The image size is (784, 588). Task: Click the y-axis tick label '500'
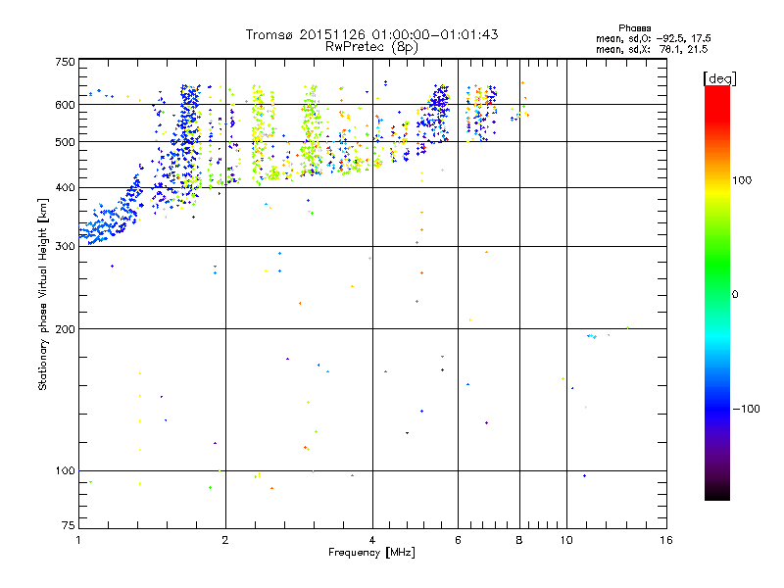[x=65, y=142]
